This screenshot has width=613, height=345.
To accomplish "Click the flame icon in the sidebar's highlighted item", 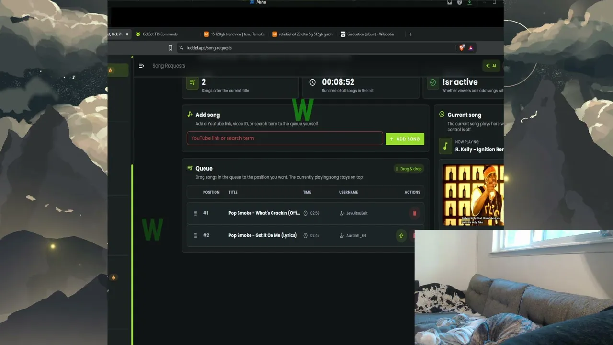I will click(110, 70).
